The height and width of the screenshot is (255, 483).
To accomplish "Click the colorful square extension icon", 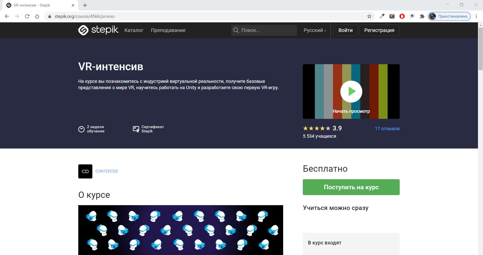I will pyautogui.click(x=392, y=16).
